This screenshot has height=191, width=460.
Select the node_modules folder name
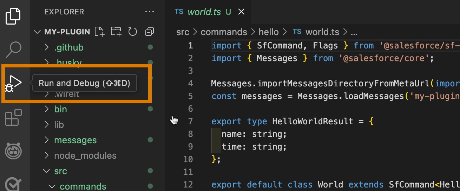click(85, 156)
